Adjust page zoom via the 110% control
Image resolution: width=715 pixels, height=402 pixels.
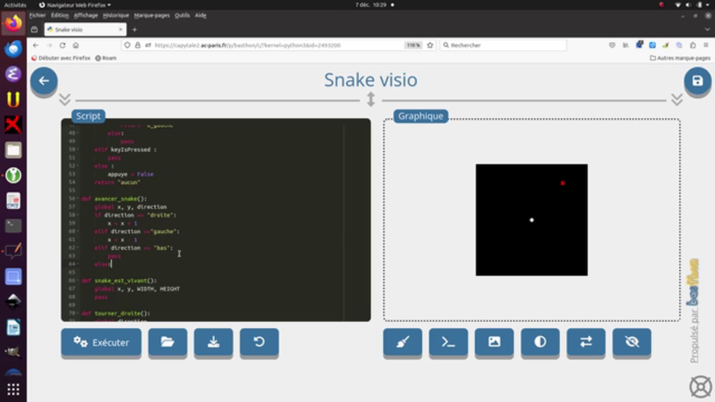(x=413, y=45)
